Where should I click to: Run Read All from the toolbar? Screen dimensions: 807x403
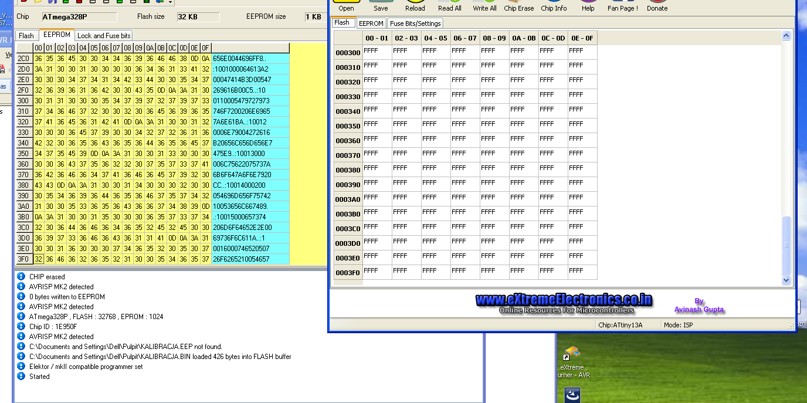point(449,5)
